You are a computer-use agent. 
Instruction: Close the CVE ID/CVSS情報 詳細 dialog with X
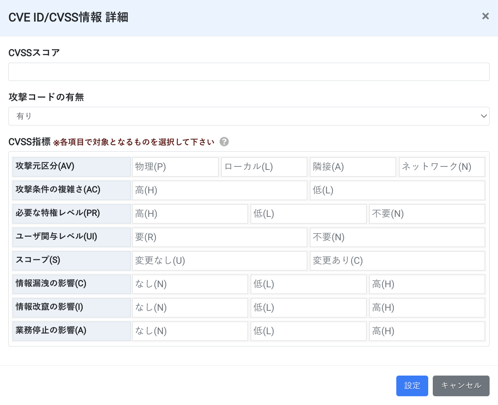click(x=485, y=16)
